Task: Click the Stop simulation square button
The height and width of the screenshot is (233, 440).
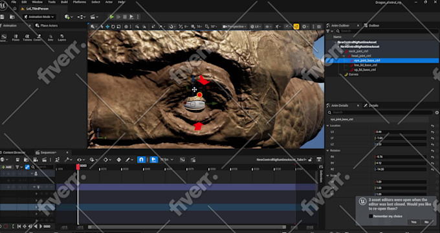Action: (125, 17)
